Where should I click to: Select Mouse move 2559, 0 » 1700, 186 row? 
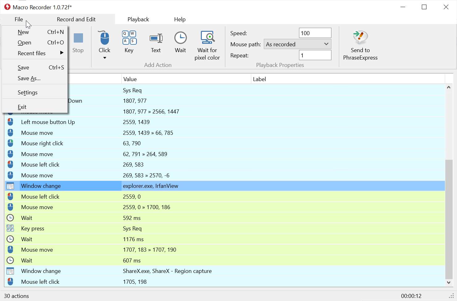pyautogui.click(x=225, y=207)
